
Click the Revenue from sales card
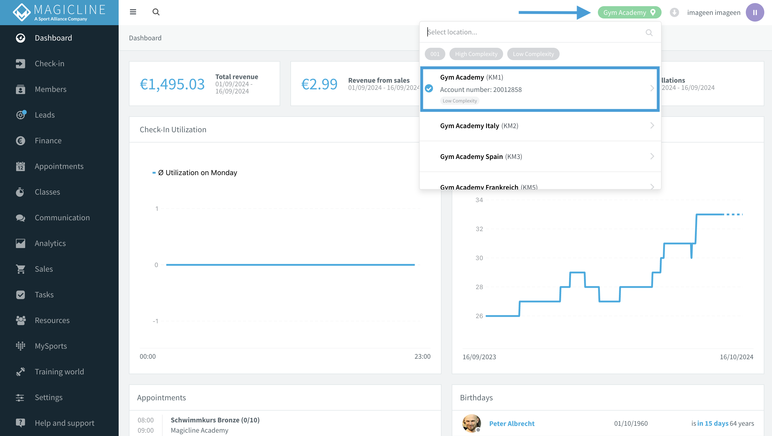[x=355, y=84]
